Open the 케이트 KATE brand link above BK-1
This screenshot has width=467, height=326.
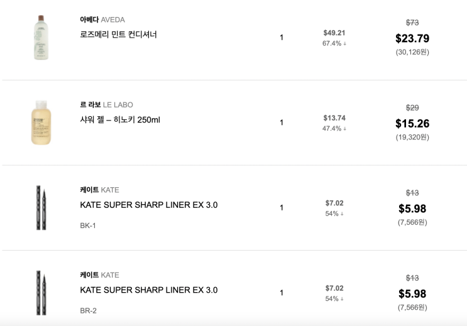[99, 190]
